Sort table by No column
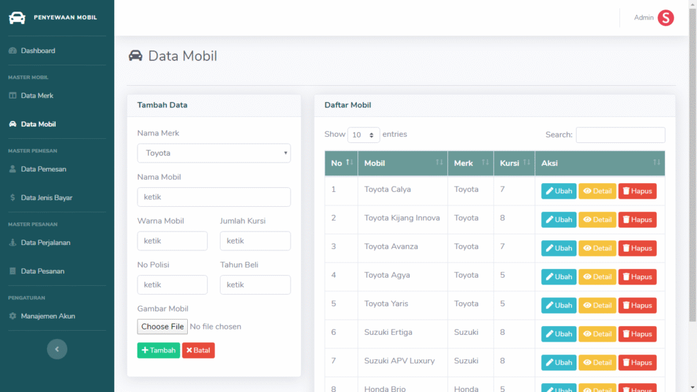 [x=341, y=163]
